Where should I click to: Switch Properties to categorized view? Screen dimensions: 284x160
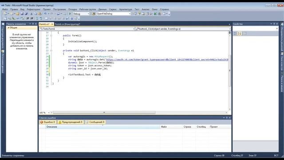tap(235, 33)
